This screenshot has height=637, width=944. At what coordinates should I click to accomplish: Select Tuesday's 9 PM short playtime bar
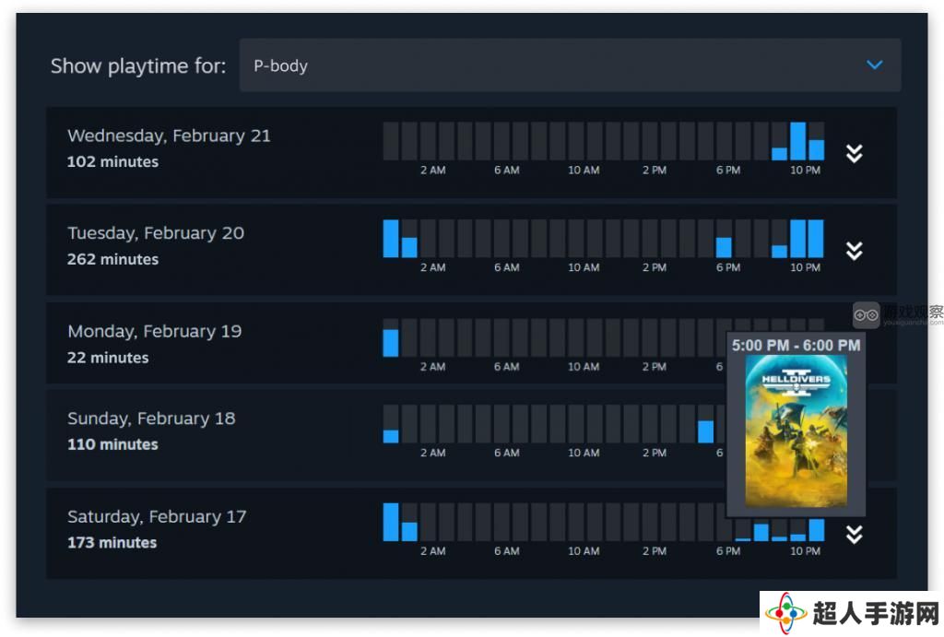[x=779, y=251]
